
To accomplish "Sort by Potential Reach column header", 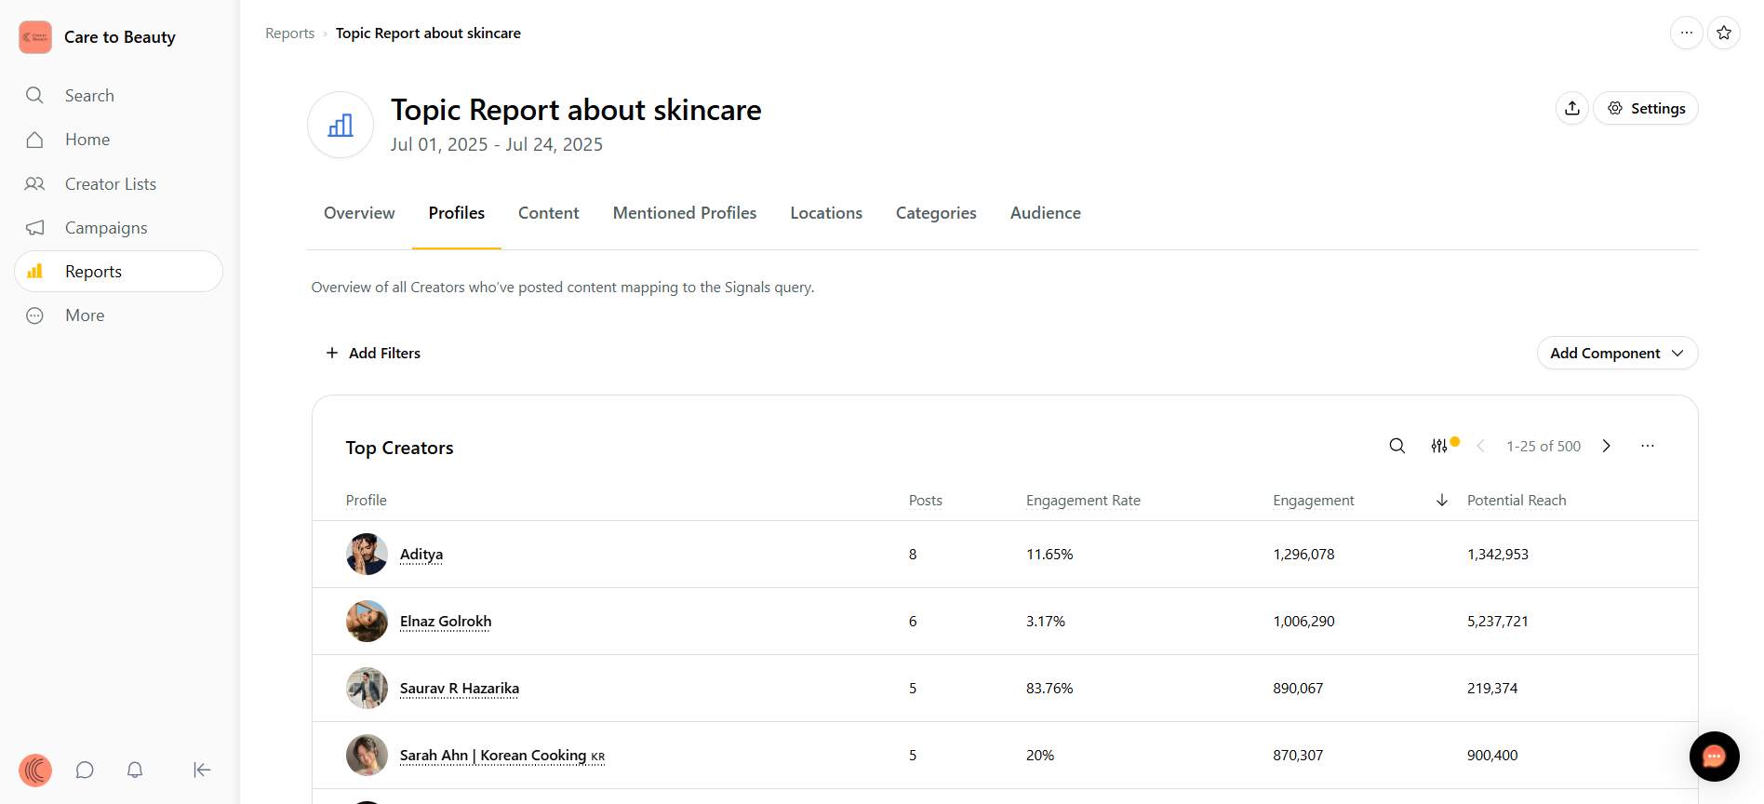I will coord(1517,501).
